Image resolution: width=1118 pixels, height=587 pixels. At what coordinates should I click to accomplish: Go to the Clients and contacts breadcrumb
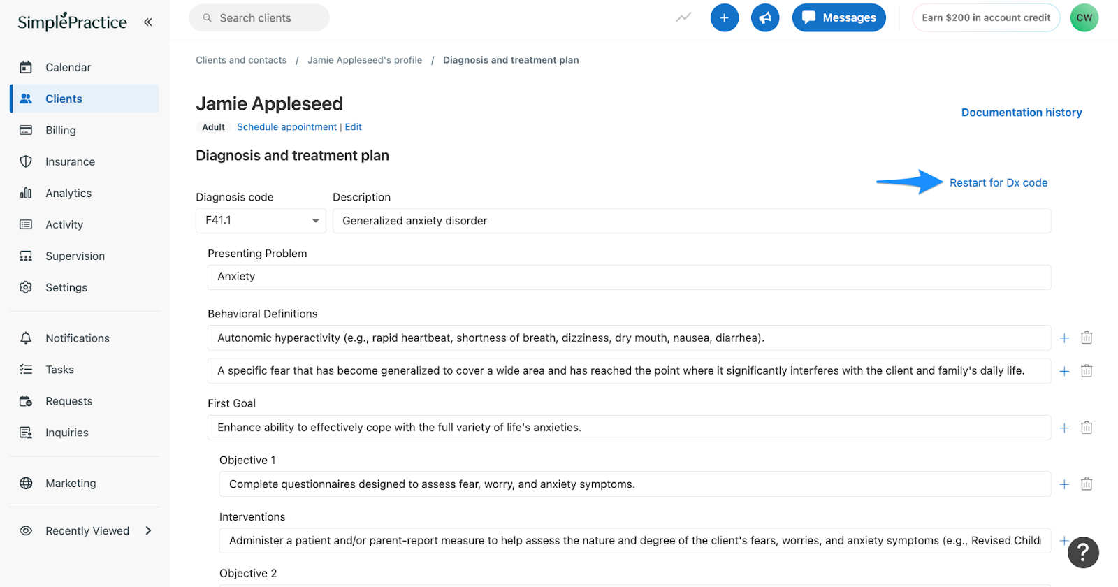[x=241, y=60]
